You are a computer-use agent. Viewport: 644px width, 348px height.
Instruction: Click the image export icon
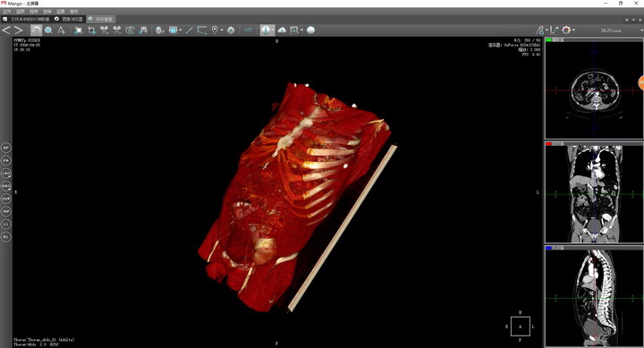click(294, 30)
